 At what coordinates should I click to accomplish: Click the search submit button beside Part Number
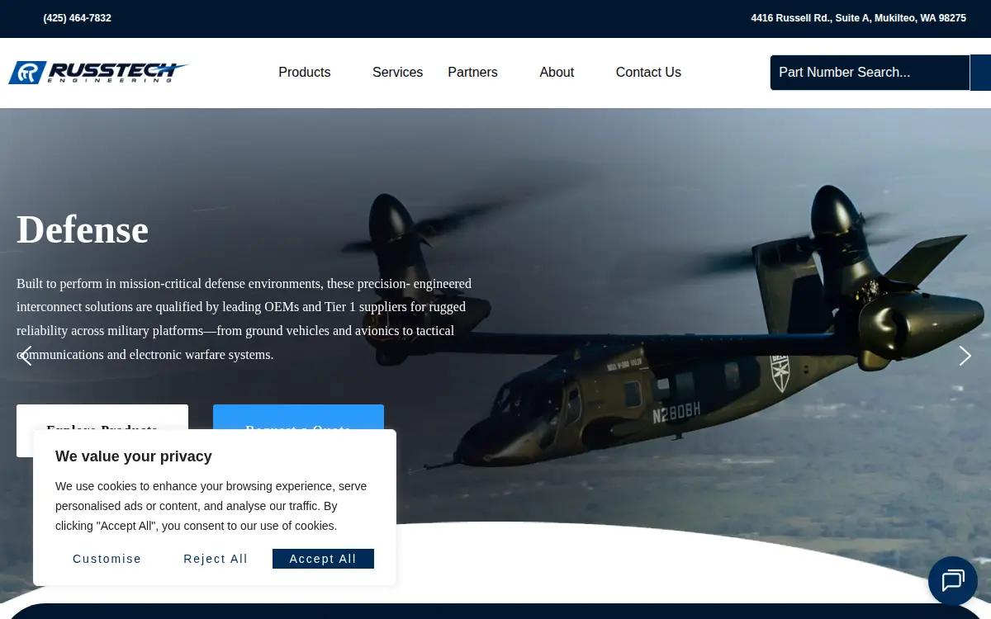coord(980,73)
